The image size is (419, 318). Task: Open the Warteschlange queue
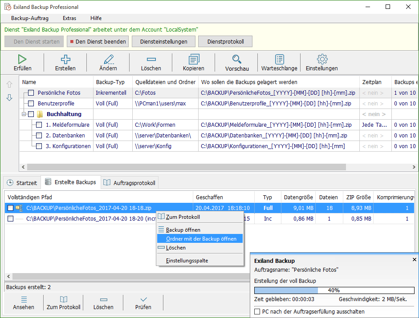pos(280,59)
